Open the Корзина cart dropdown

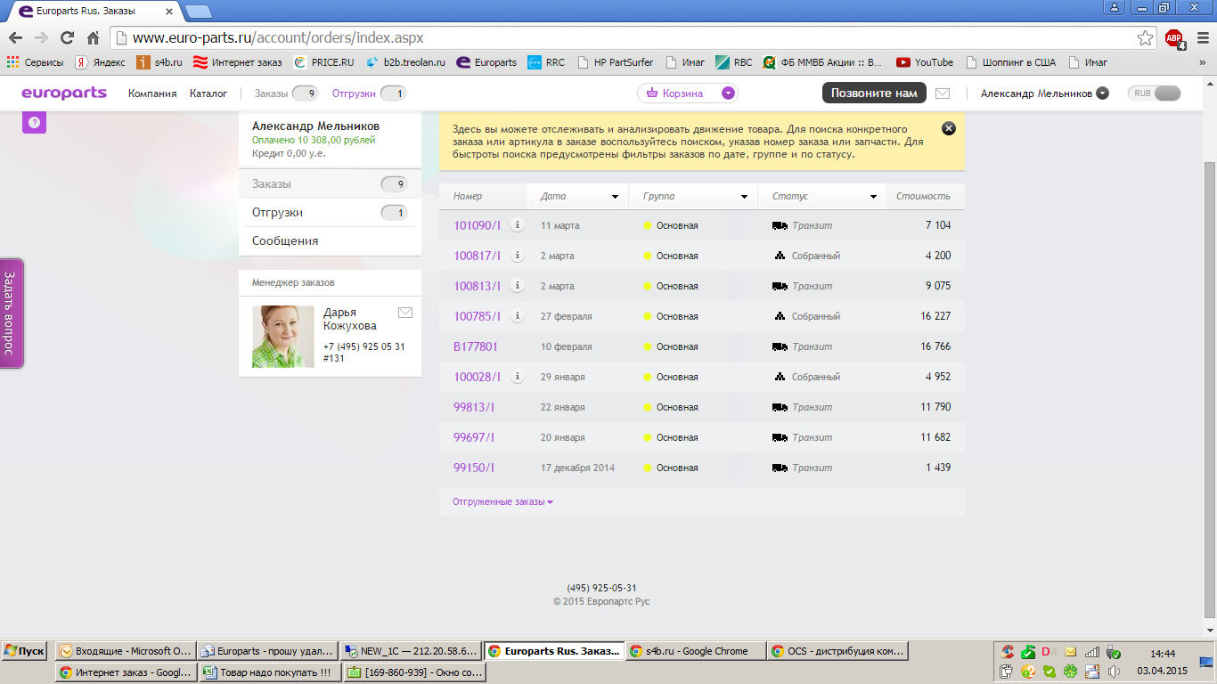pos(728,94)
